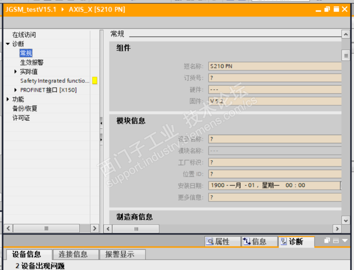Click the 短名称 field showing S210 PN
The image size is (354, 270).
(275, 66)
